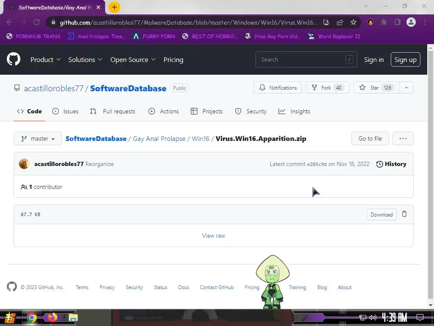Open the master branch selector
The image size is (434, 326).
pyautogui.click(x=38, y=138)
